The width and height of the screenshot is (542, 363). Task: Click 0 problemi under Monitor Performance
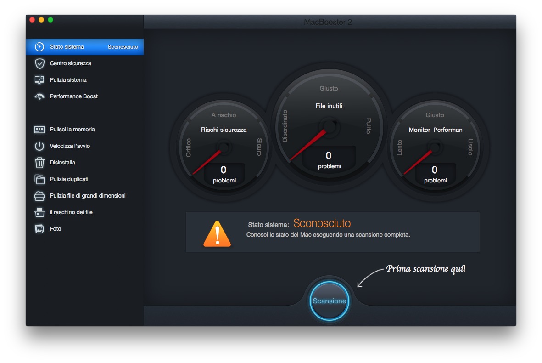[x=435, y=175]
